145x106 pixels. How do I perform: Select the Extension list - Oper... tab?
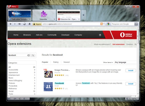(x=69, y=15)
